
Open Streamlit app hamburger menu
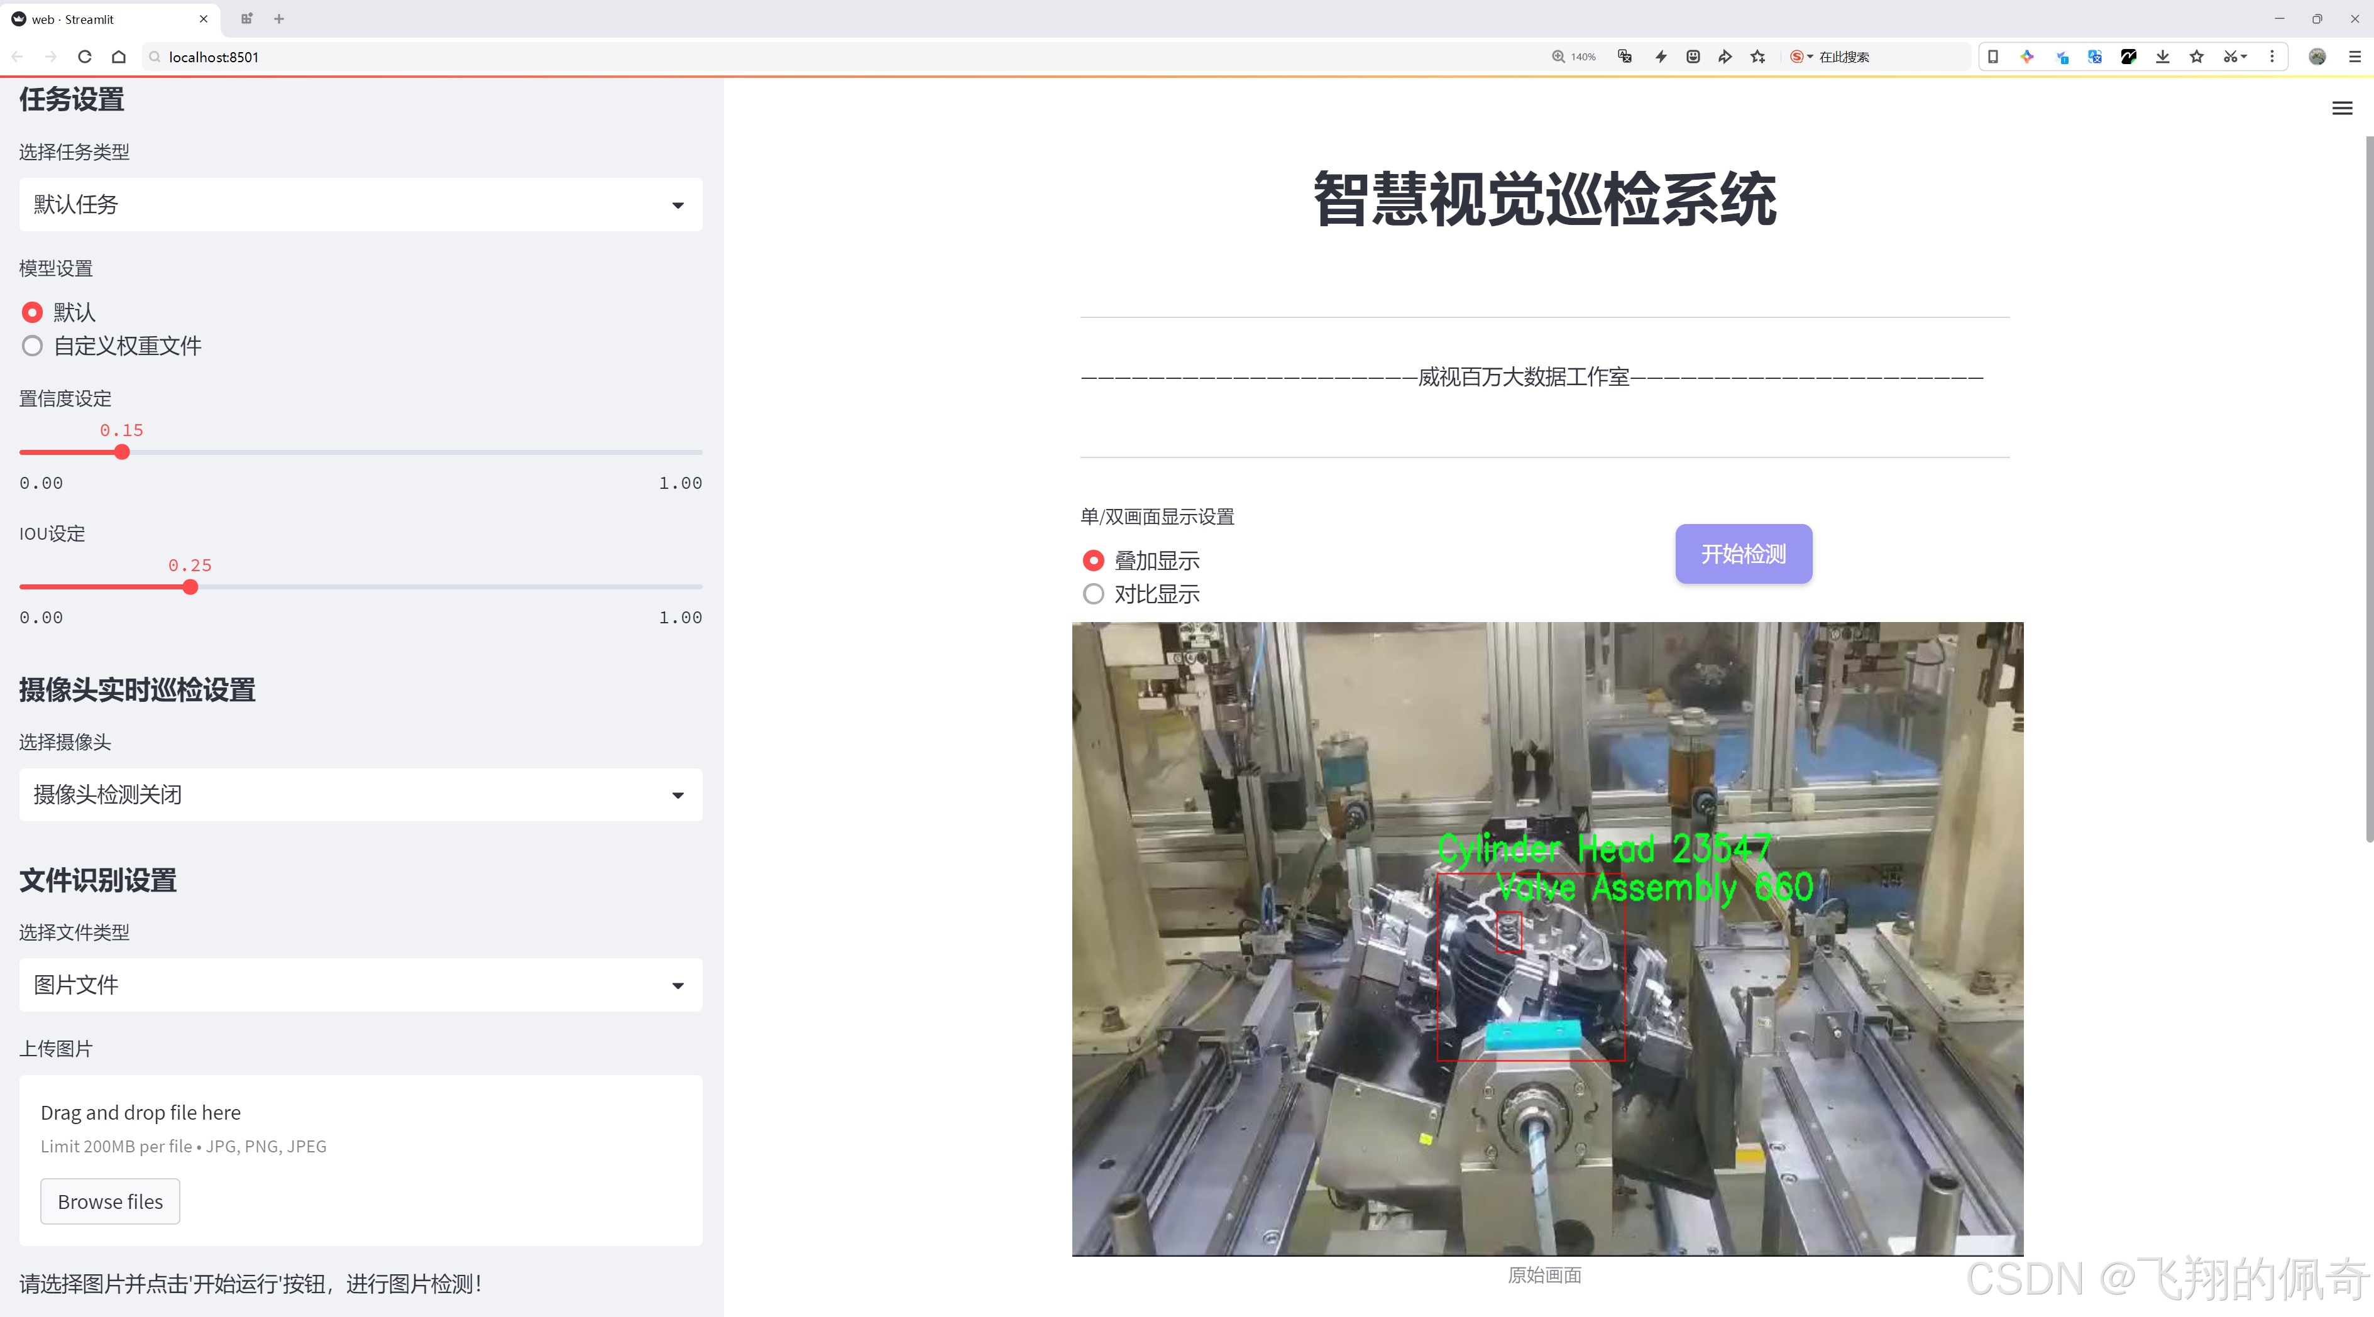pos(2342,109)
